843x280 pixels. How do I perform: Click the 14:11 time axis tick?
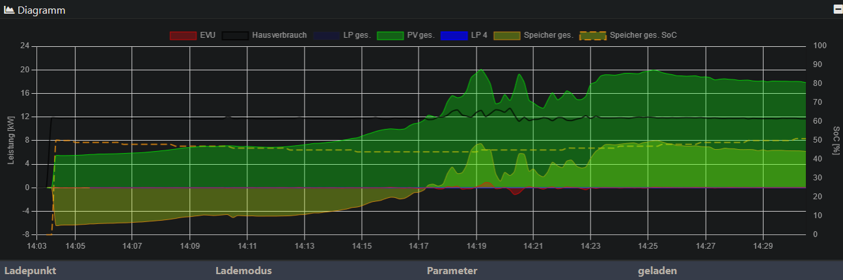[247, 247]
